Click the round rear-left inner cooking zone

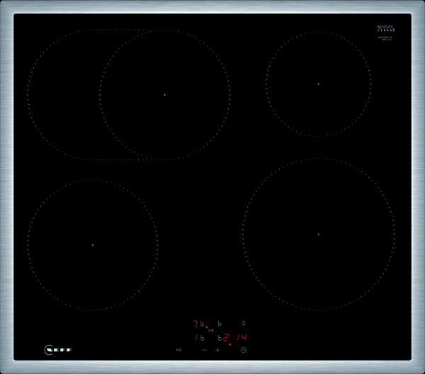(164, 94)
